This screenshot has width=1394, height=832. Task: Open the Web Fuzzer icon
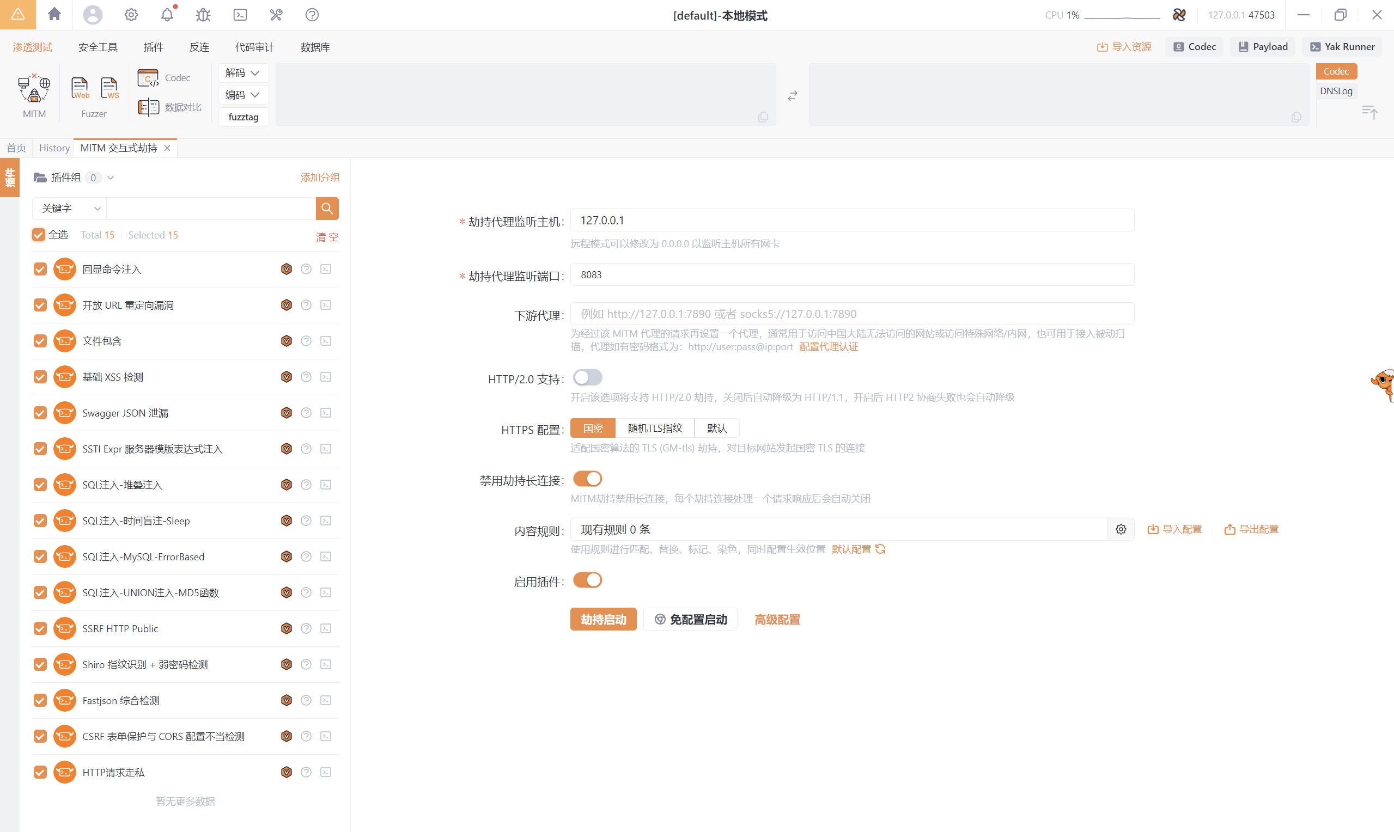click(80, 88)
